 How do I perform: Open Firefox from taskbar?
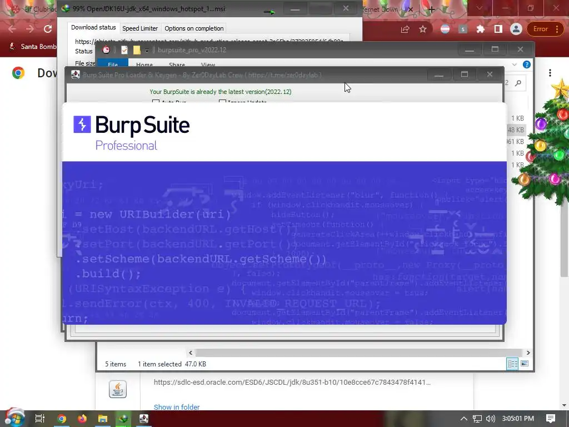tap(82, 419)
